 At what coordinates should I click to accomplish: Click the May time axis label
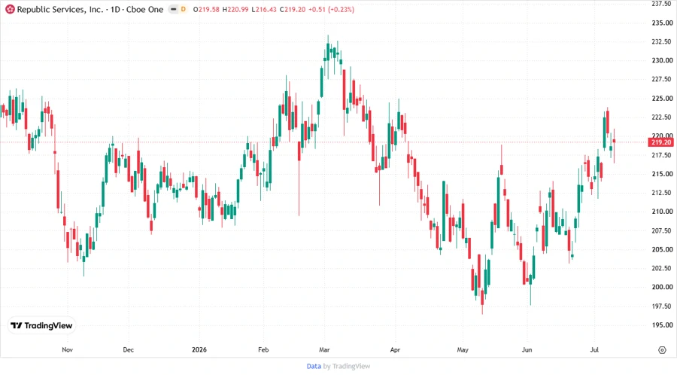pyautogui.click(x=463, y=350)
